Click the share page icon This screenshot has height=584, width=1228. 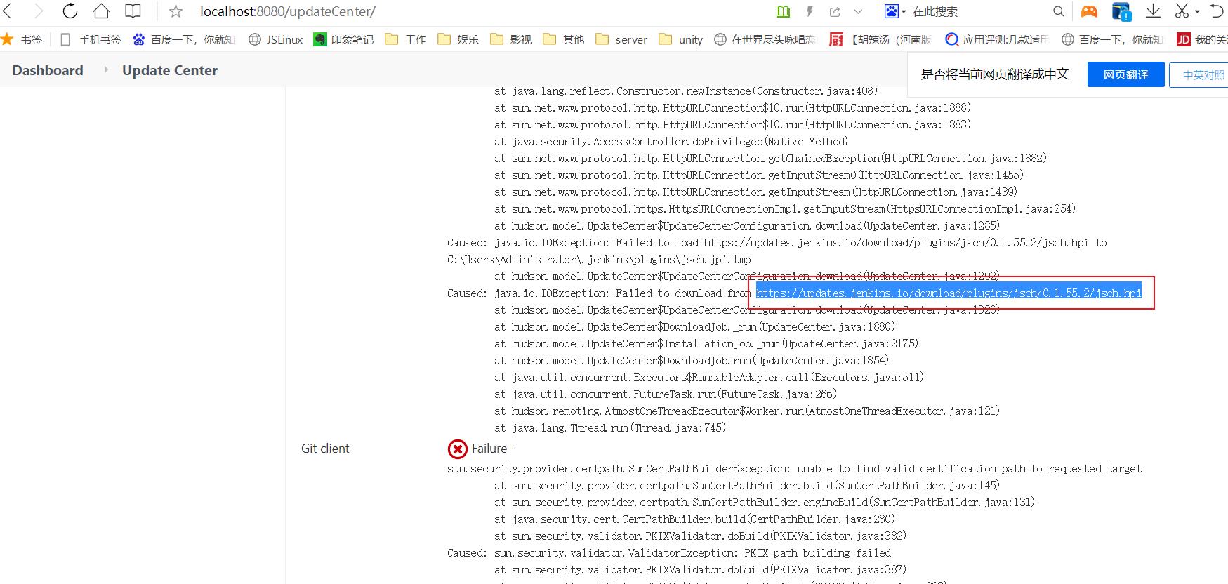[x=835, y=11]
